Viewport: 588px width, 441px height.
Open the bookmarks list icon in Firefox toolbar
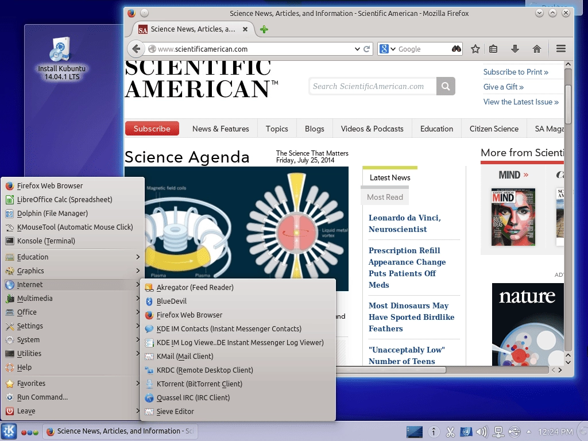tap(493, 49)
